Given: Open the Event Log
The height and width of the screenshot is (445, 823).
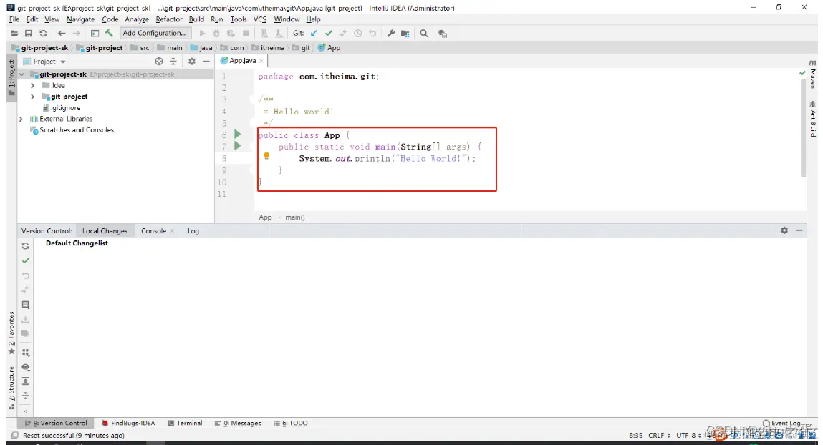Looking at the screenshot, I should click(781, 423).
